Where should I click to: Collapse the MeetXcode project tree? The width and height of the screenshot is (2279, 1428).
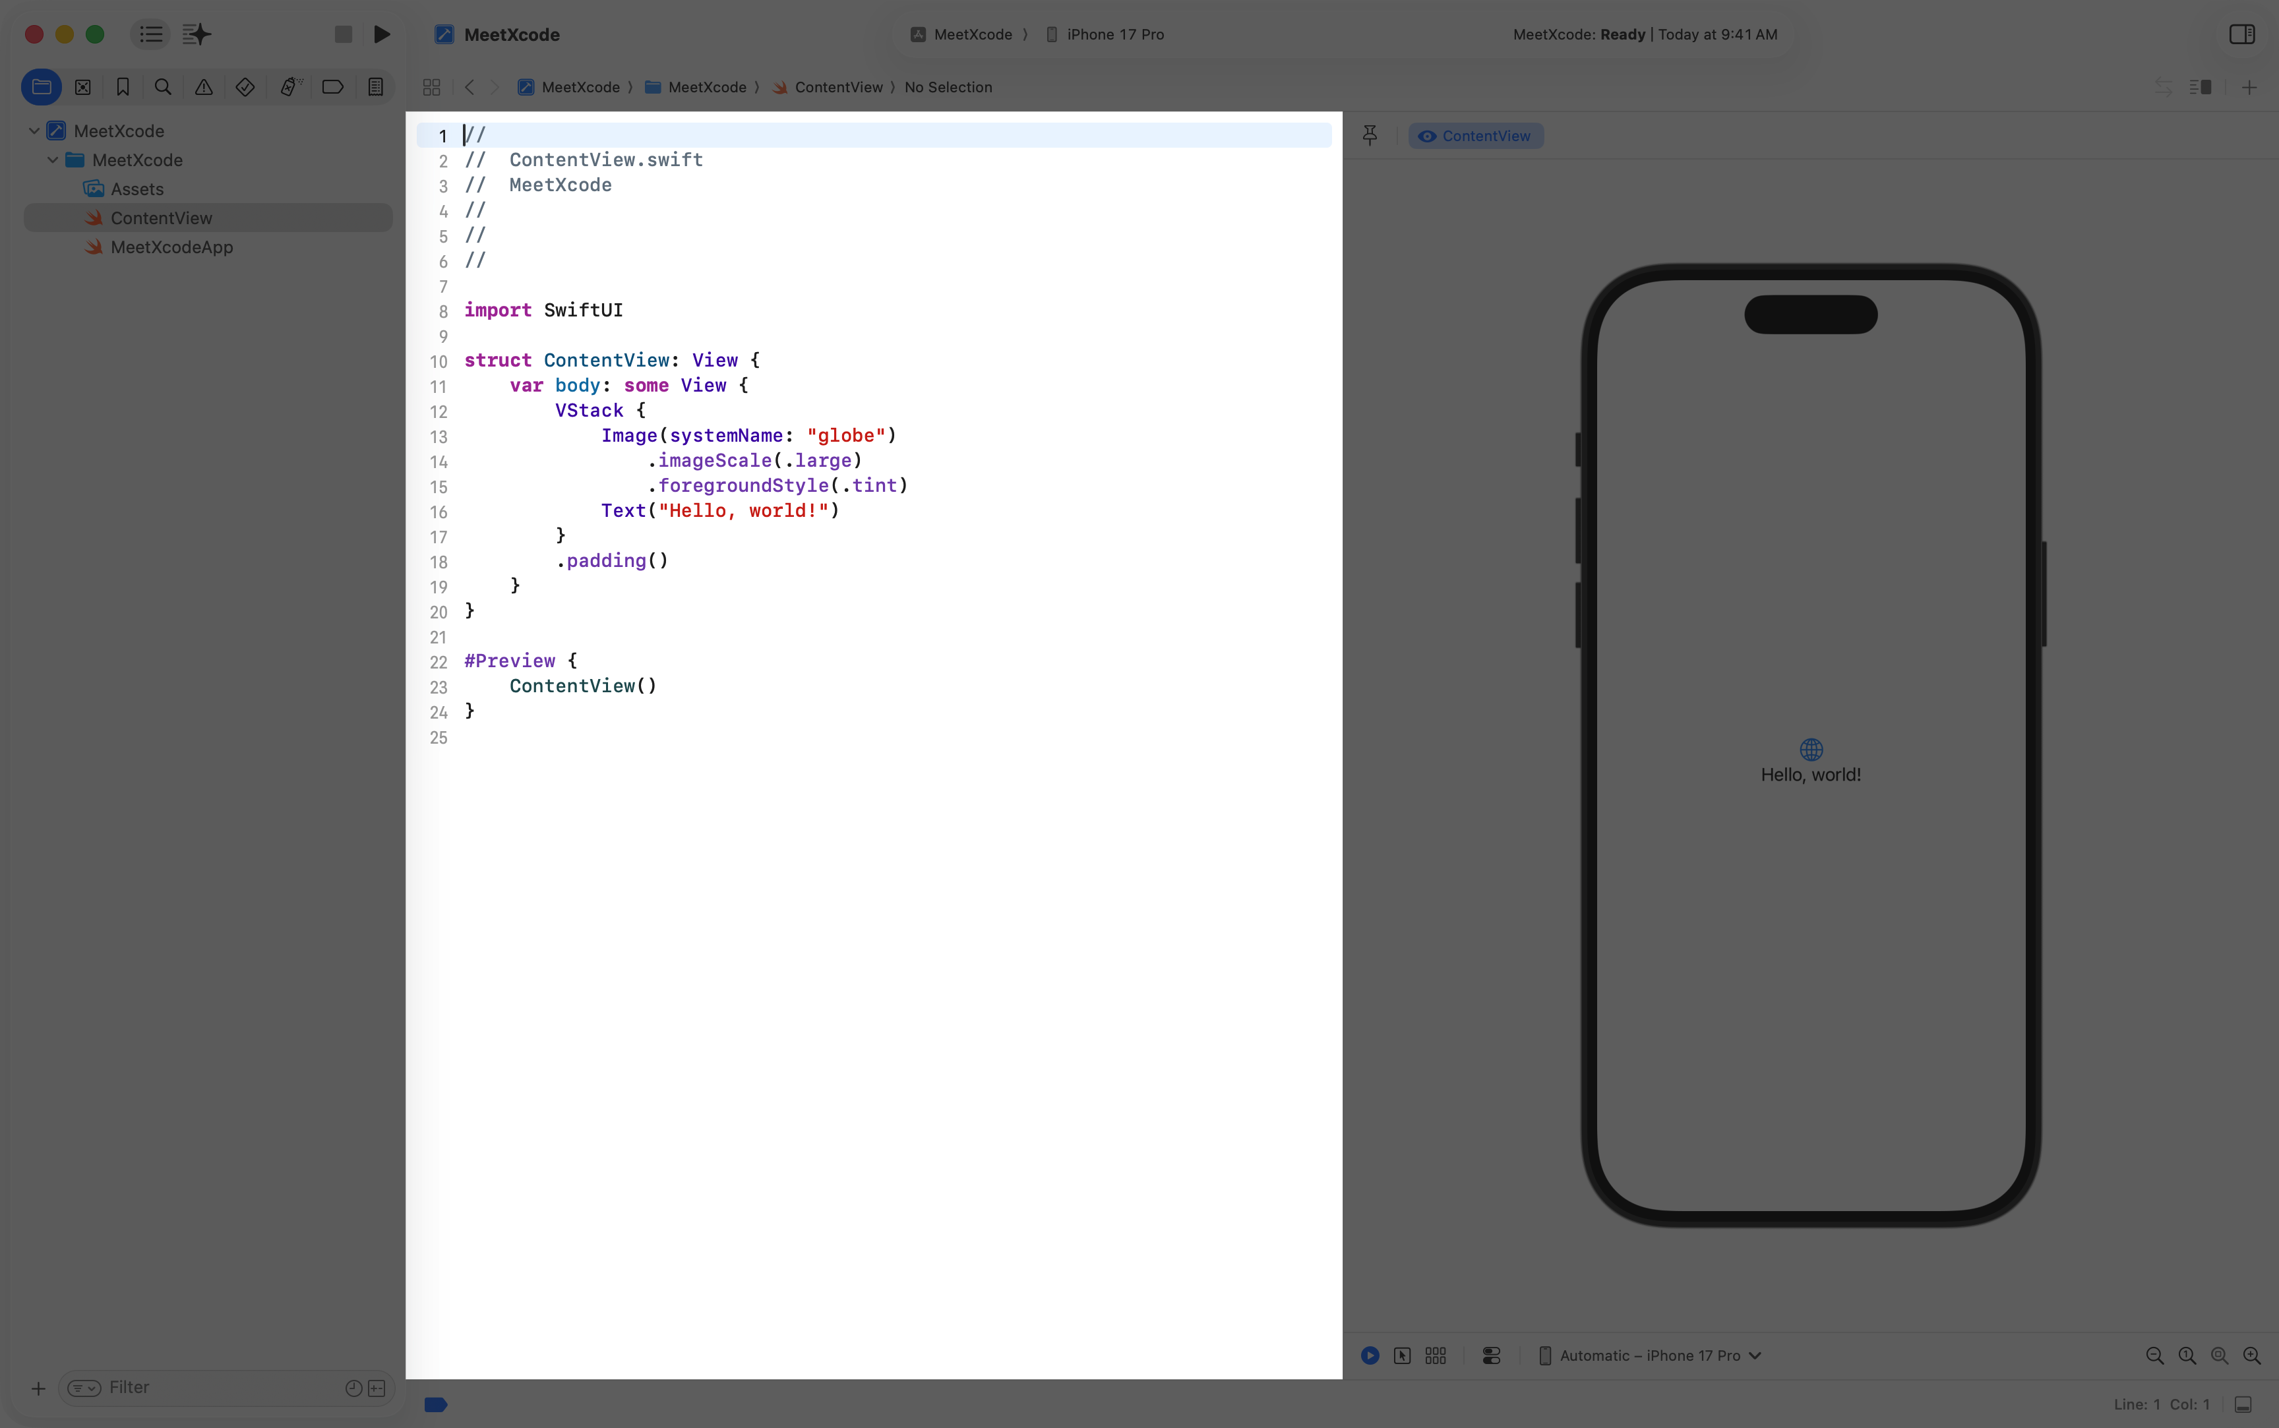[x=34, y=131]
